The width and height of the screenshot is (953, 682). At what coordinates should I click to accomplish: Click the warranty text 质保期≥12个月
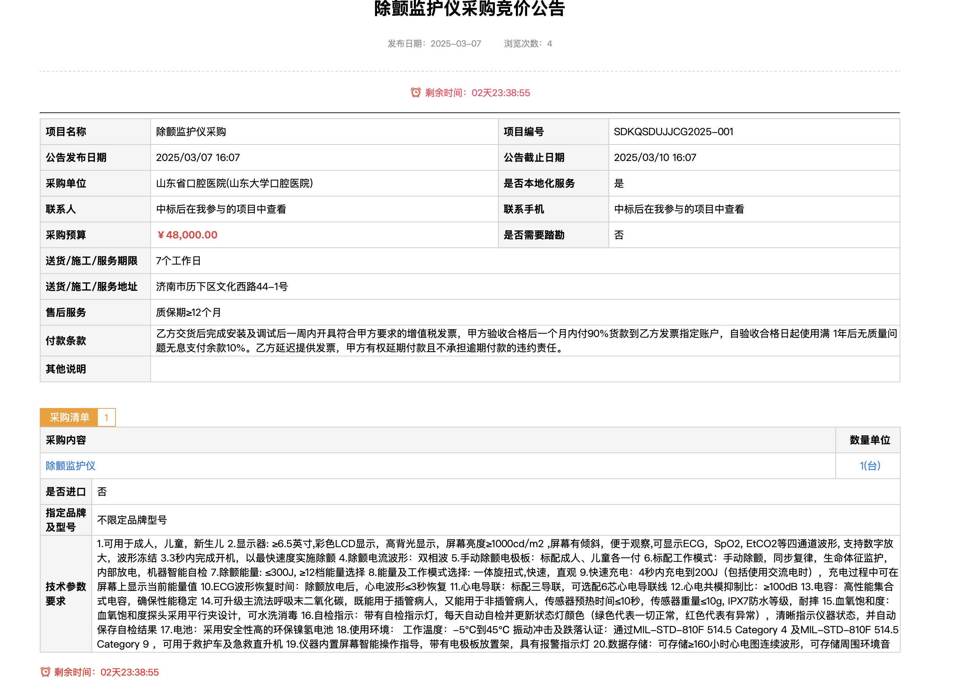click(x=188, y=312)
